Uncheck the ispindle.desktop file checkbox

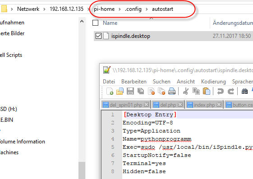pyautogui.click(x=98, y=36)
